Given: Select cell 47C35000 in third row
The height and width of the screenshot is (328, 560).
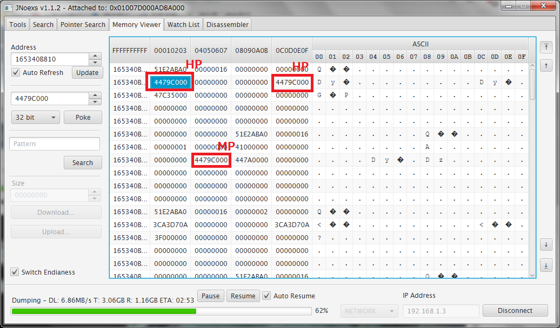Looking at the screenshot, I should [170, 95].
